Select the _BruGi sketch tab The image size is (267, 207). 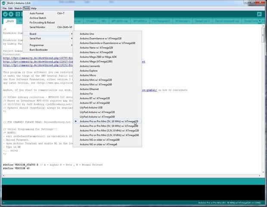pyautogui.click(x=10, y=21)
